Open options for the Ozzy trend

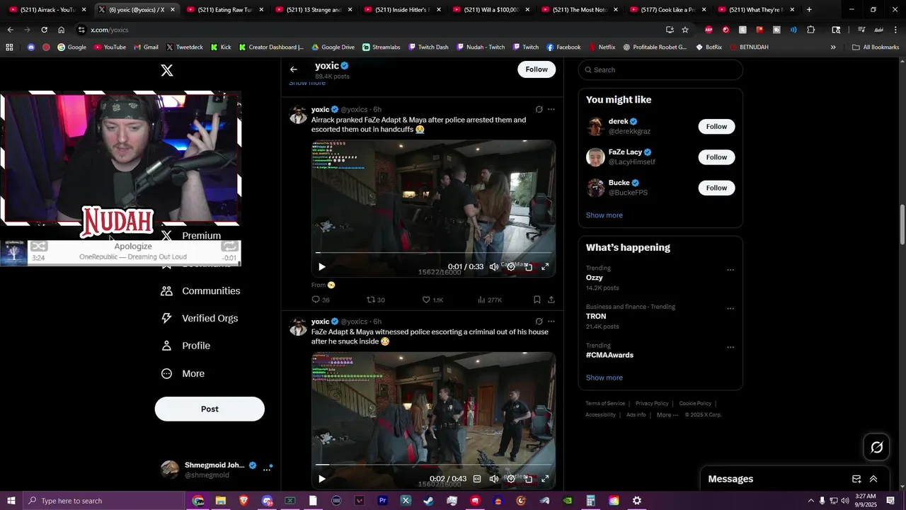730,270
